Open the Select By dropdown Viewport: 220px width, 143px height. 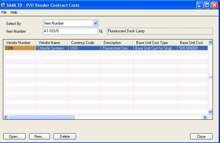pyautogui.click(x=95, y=23)
